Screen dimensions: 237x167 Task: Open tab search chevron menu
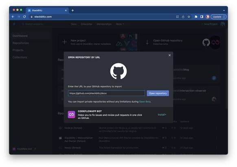224,11
